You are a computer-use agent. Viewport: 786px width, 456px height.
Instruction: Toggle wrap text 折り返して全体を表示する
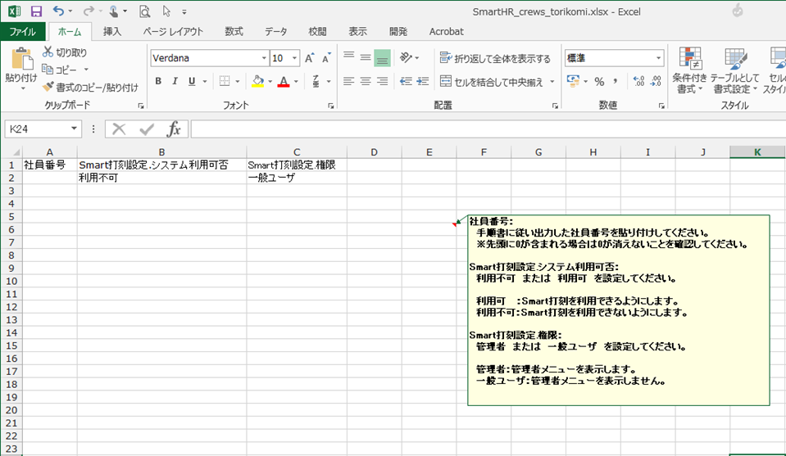pyautogui.click(x=495, y=58)
